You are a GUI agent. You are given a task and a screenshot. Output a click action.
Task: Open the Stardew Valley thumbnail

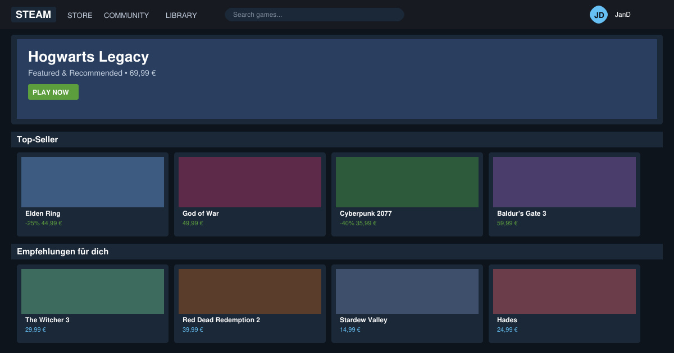(407, 291)
